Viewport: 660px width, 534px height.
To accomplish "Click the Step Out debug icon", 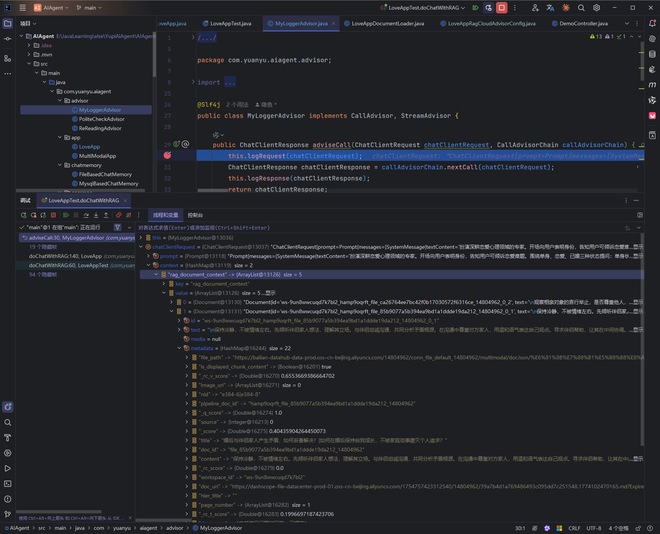I will point(106,215).
